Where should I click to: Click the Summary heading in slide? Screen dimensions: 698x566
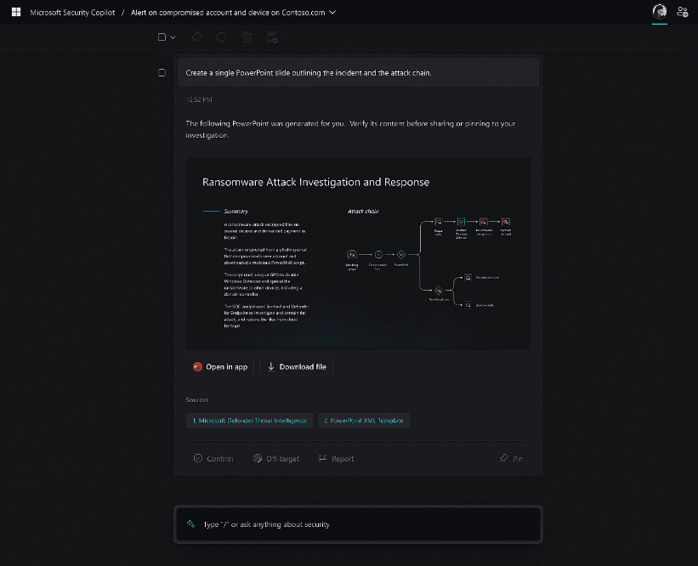pos(236,212)
